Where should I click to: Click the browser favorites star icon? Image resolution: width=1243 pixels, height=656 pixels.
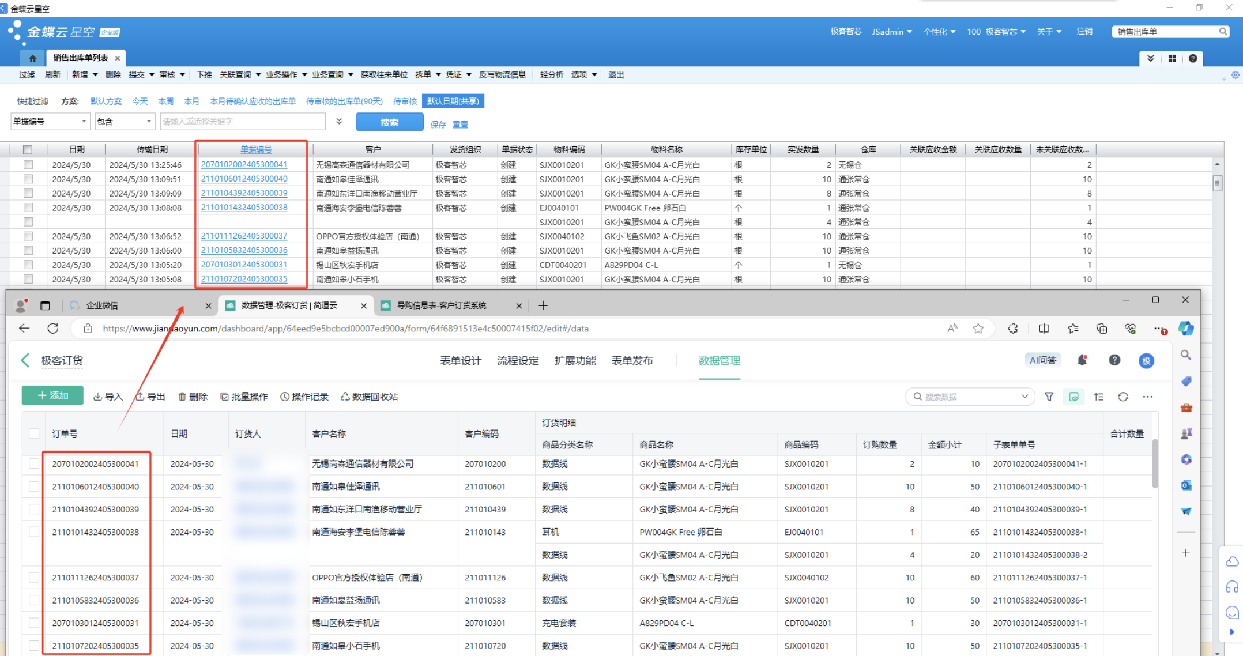978,329
